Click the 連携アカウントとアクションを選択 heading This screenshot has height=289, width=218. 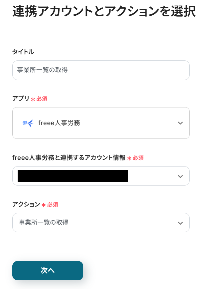coord(104,12)
